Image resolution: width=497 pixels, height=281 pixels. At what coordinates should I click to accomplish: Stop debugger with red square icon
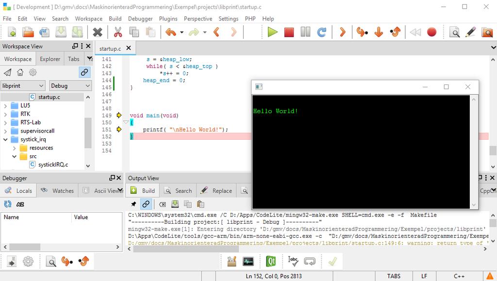click(x=289, y=33)
